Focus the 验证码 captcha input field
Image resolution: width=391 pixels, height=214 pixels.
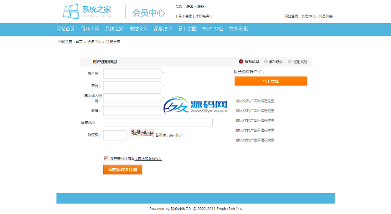(115, 135)
